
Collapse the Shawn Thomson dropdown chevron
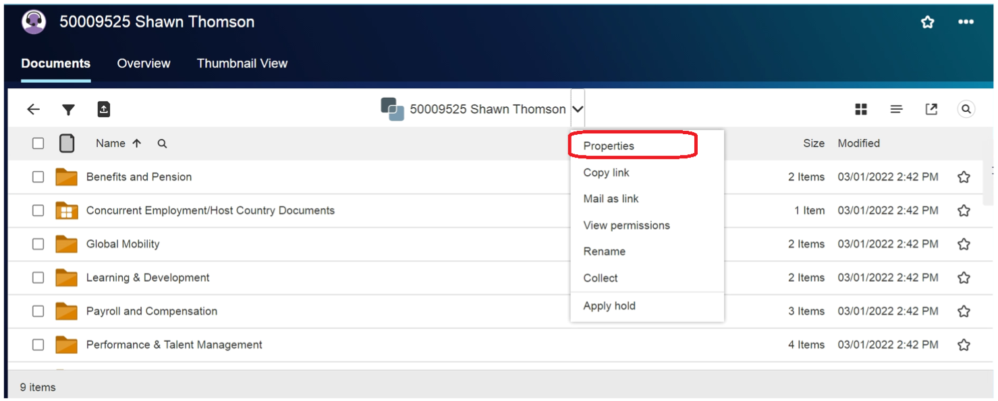[578, 109]
